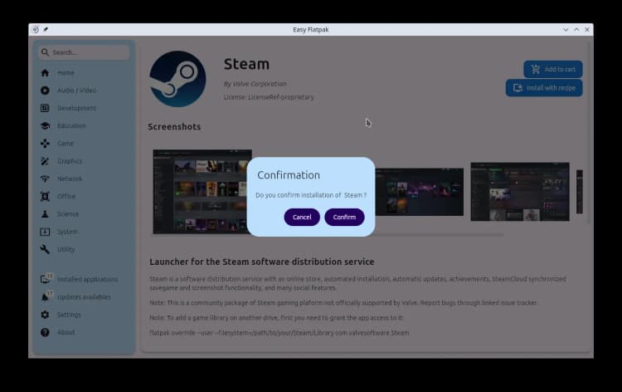The height and width of the screenshot is (392, 622).
Task: Click the Network wifi icon
Action: point(45,179)
